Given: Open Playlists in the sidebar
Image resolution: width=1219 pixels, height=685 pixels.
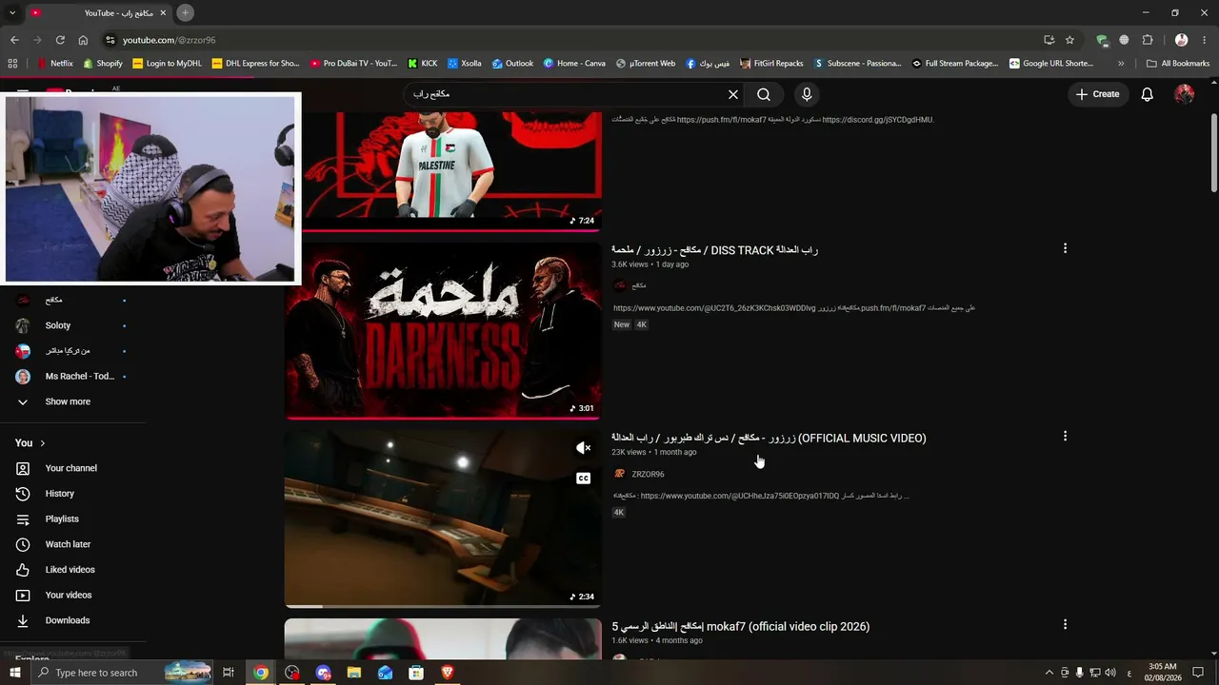Looking at the screenshot, I should pyautogui.click(x=62, y=519).
